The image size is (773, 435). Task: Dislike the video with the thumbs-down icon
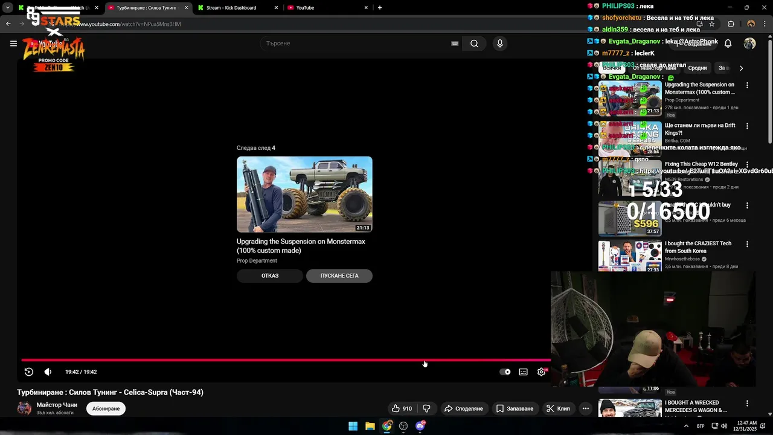(x=426, y=408)
